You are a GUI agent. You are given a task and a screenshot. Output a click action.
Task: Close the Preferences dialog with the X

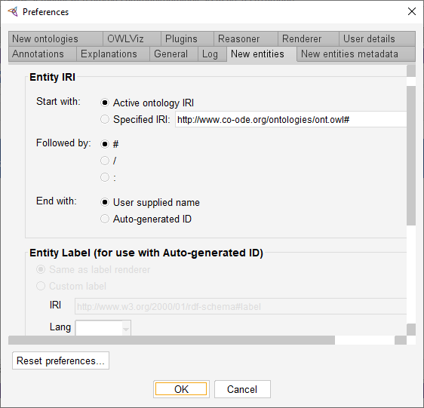pyautogui.click(x=412, y=11)
